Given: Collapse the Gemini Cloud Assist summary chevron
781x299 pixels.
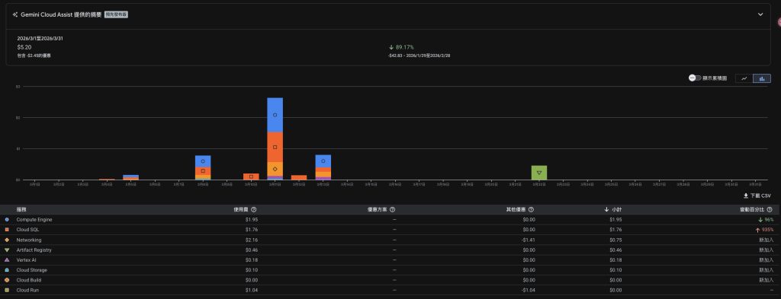Looking at the screenshot, I should [760, 14].
